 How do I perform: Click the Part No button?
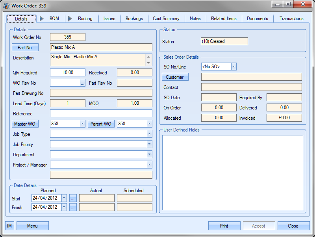[25, 48]
